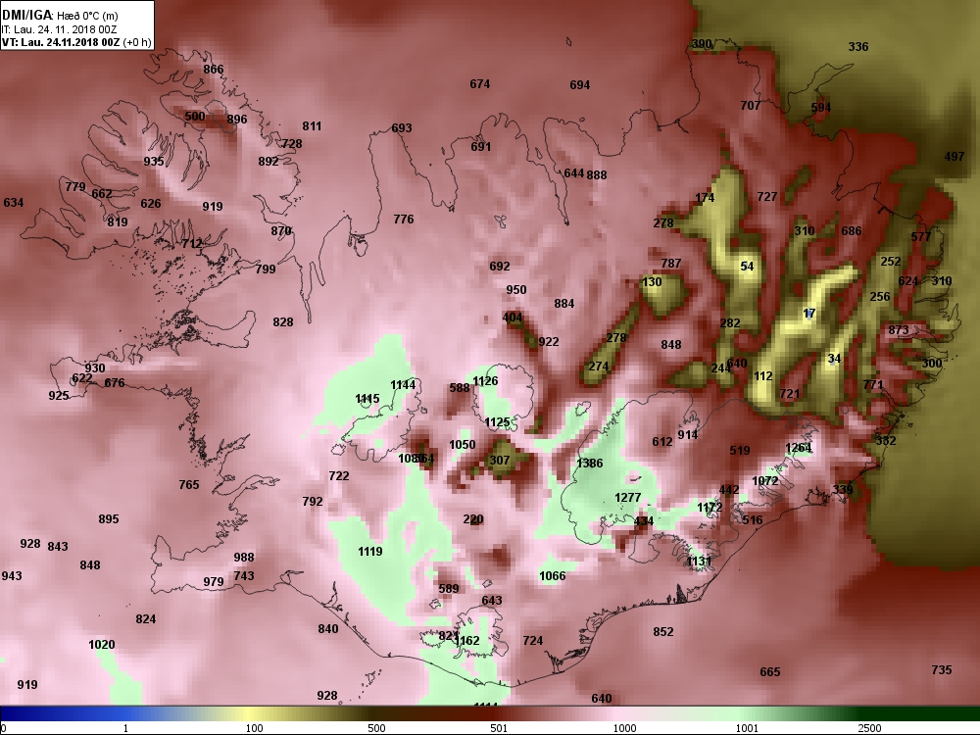The image size is (980, 735).
Task: Click the map value 895
Action: (x=109, y=519)
